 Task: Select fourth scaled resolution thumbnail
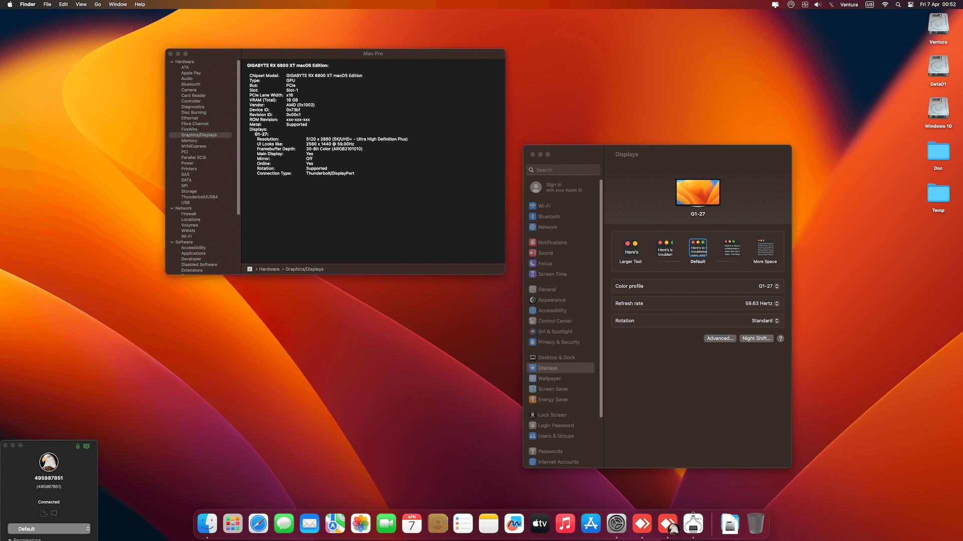coord(732,248)
